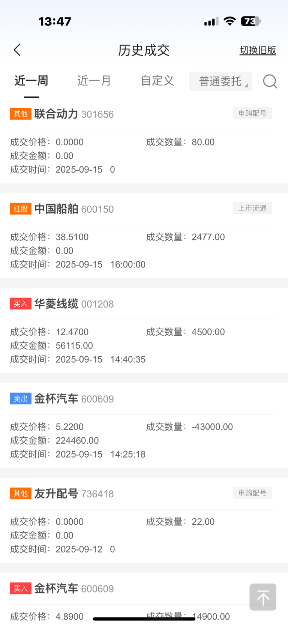Open the 华菱线缆 001208 trade record
This screenshot has width=288, height=626.
(x=144, y=330)
